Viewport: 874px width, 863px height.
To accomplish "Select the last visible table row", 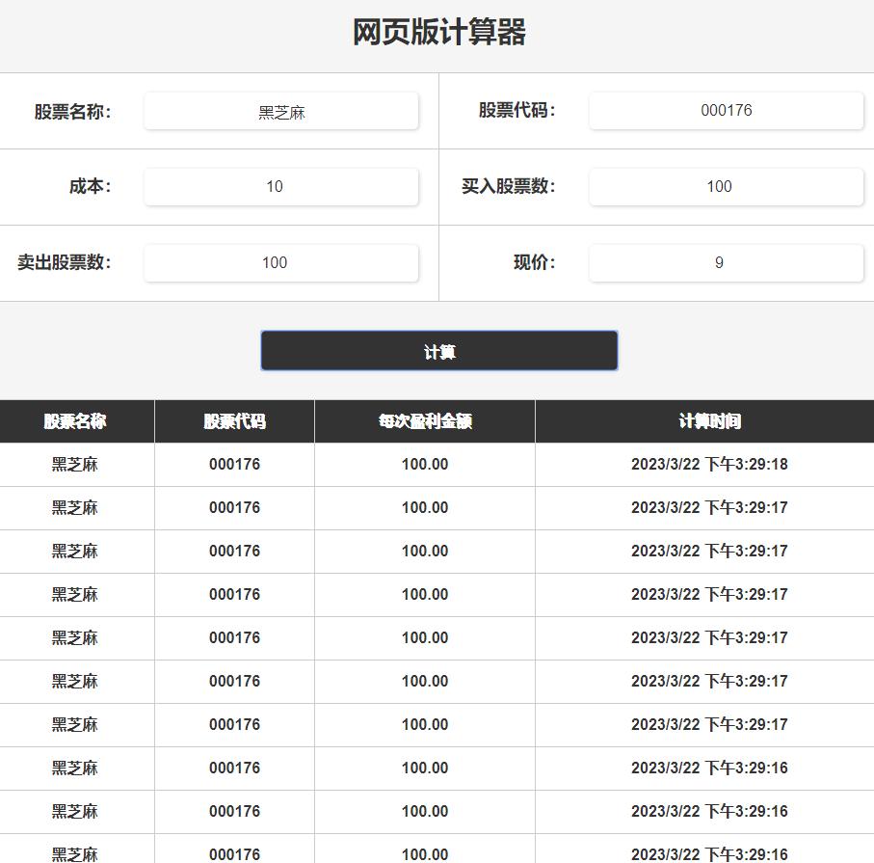I will tap(437, 852).
